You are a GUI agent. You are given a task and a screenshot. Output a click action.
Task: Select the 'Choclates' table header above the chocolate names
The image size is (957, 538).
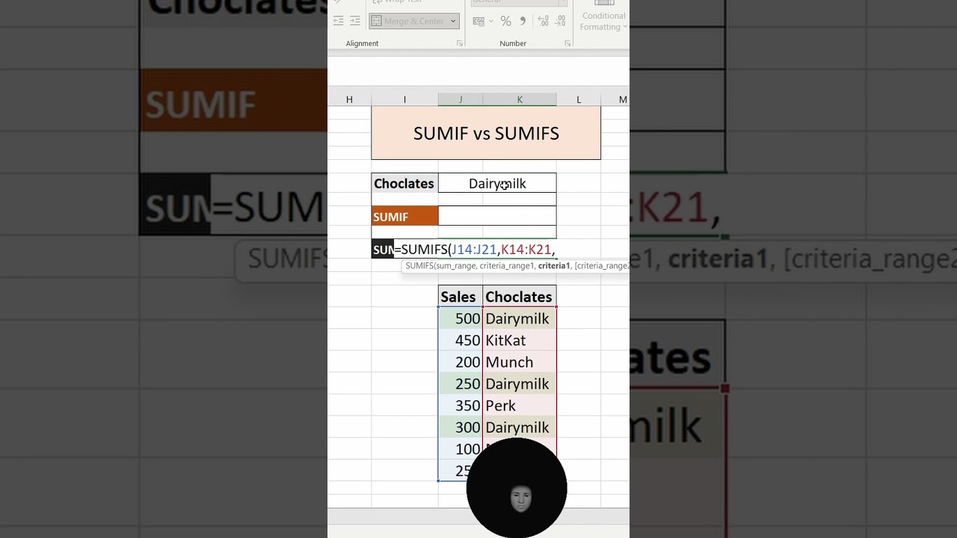coord(520,297)
